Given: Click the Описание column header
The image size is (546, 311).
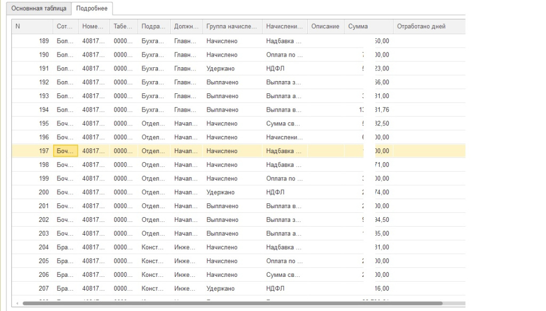Looking at the screenshot, I should (325, 27).
